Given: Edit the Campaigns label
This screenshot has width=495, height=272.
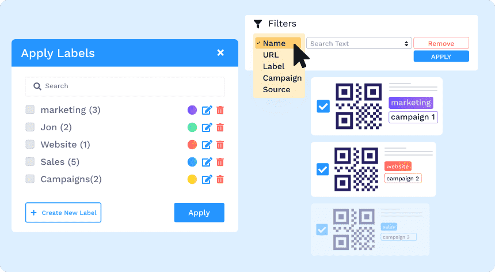Looking at the screenshot, I should (x=207, y=179).
